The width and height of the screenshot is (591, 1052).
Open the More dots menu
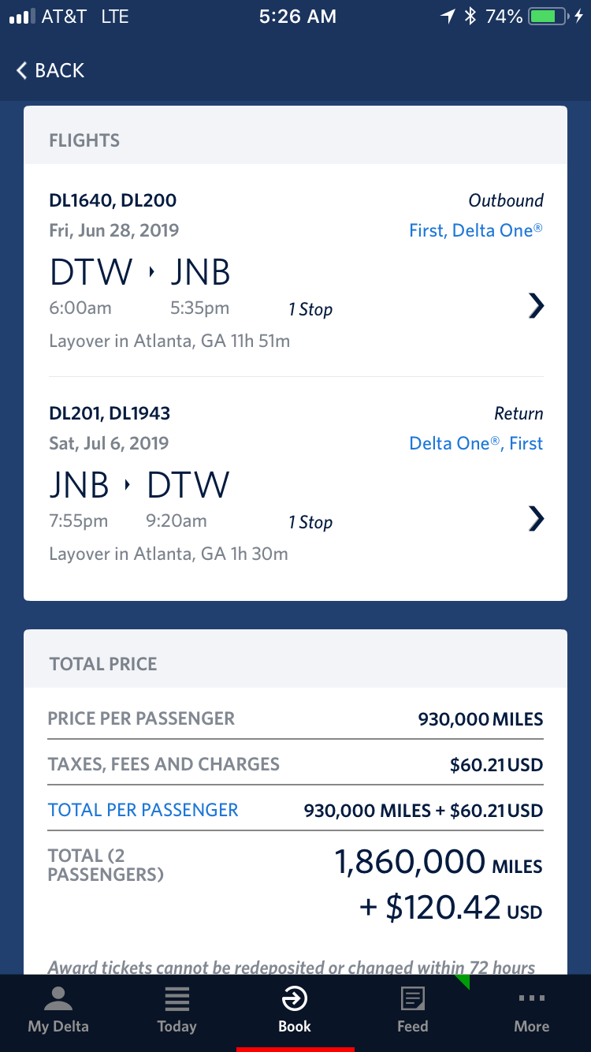point(532,998)
